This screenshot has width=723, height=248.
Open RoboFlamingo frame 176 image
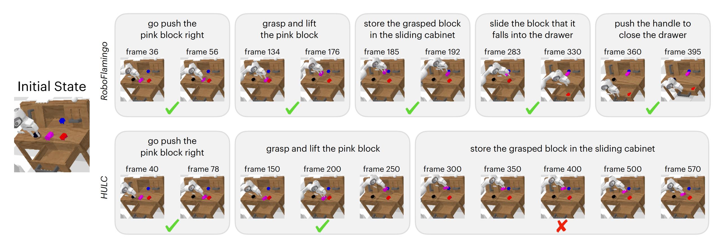(x=322, y=80)
